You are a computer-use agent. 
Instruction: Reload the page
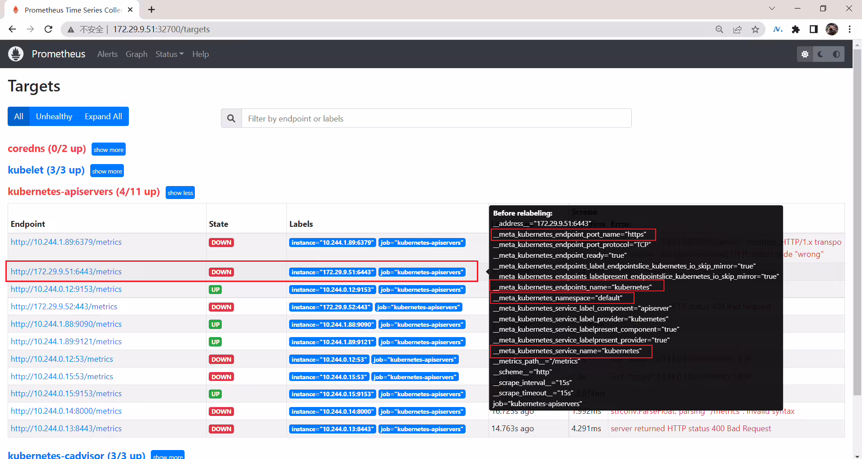[x=48, y=29]
